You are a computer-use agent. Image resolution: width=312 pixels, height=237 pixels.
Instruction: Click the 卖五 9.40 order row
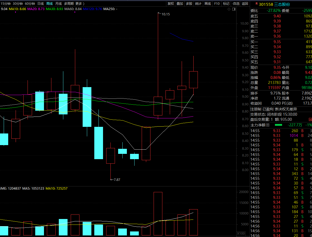point(281,16)
